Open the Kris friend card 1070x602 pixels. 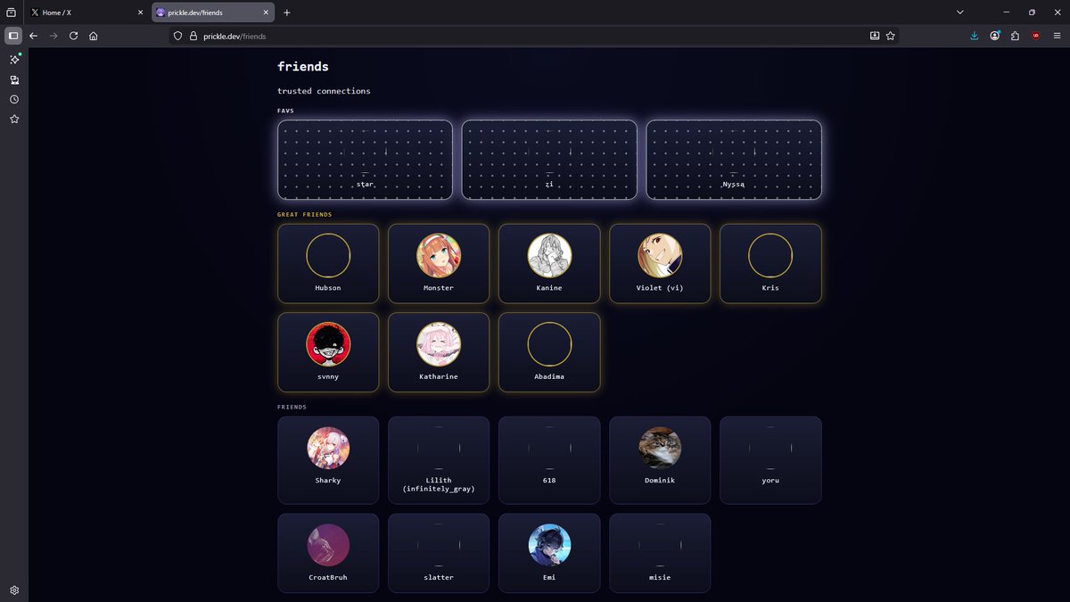(770, 263)
